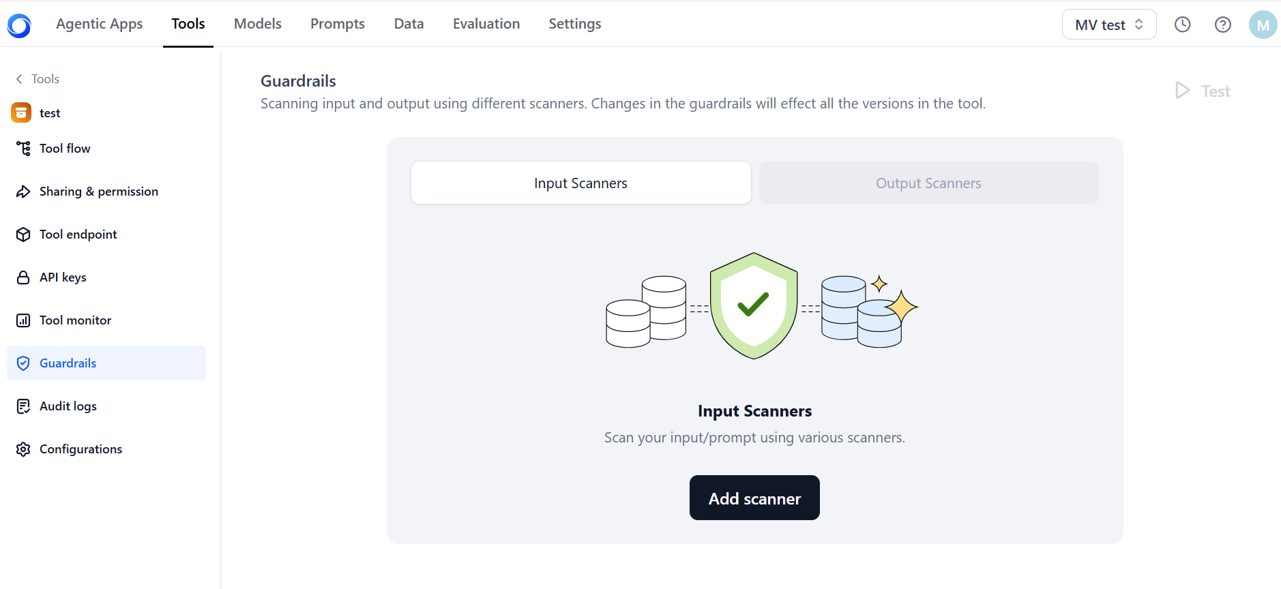The image size is (1281, 589).
Task: Click the orange test tool icon
Action: point(21,112)
